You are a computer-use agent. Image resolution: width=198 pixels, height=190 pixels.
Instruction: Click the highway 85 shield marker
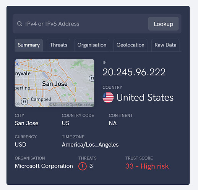(x=24, y=102)
